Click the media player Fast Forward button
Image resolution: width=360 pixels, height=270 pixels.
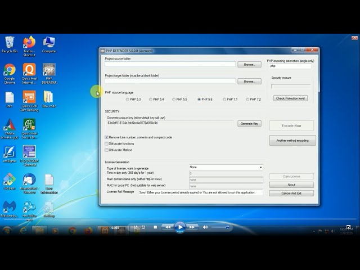click(x=192, y=227)
